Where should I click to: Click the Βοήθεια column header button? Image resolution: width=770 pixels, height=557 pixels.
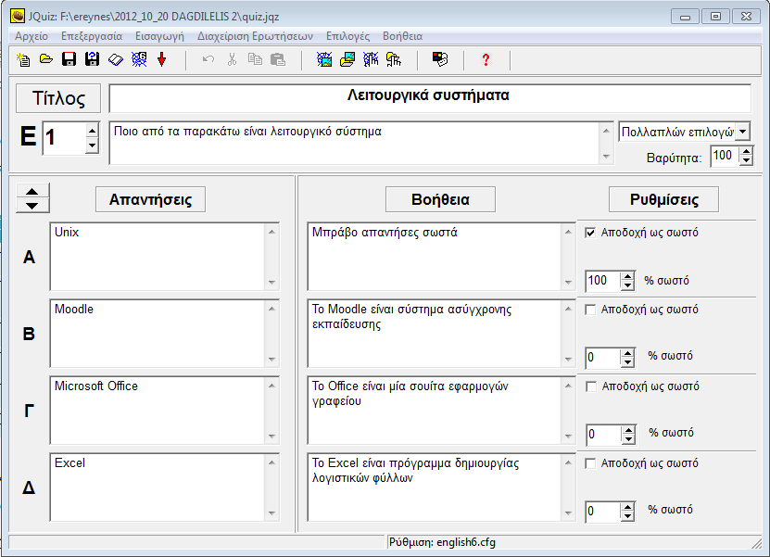(x=440, y=199)
